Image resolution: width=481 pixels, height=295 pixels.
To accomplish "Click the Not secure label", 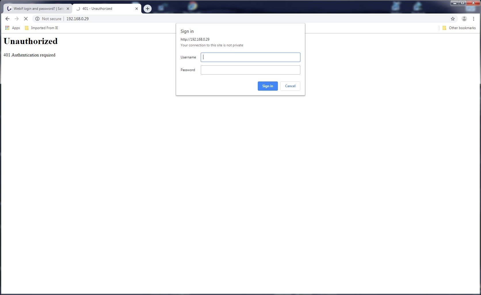I will click(51, 19).
